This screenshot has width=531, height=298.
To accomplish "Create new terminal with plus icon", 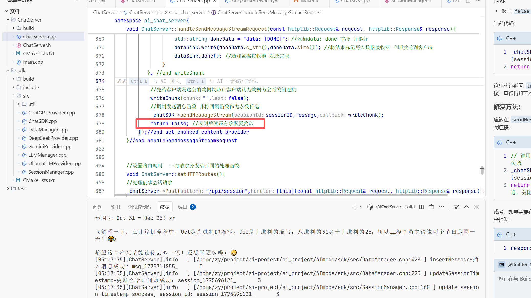I will (x=355, y=207).
